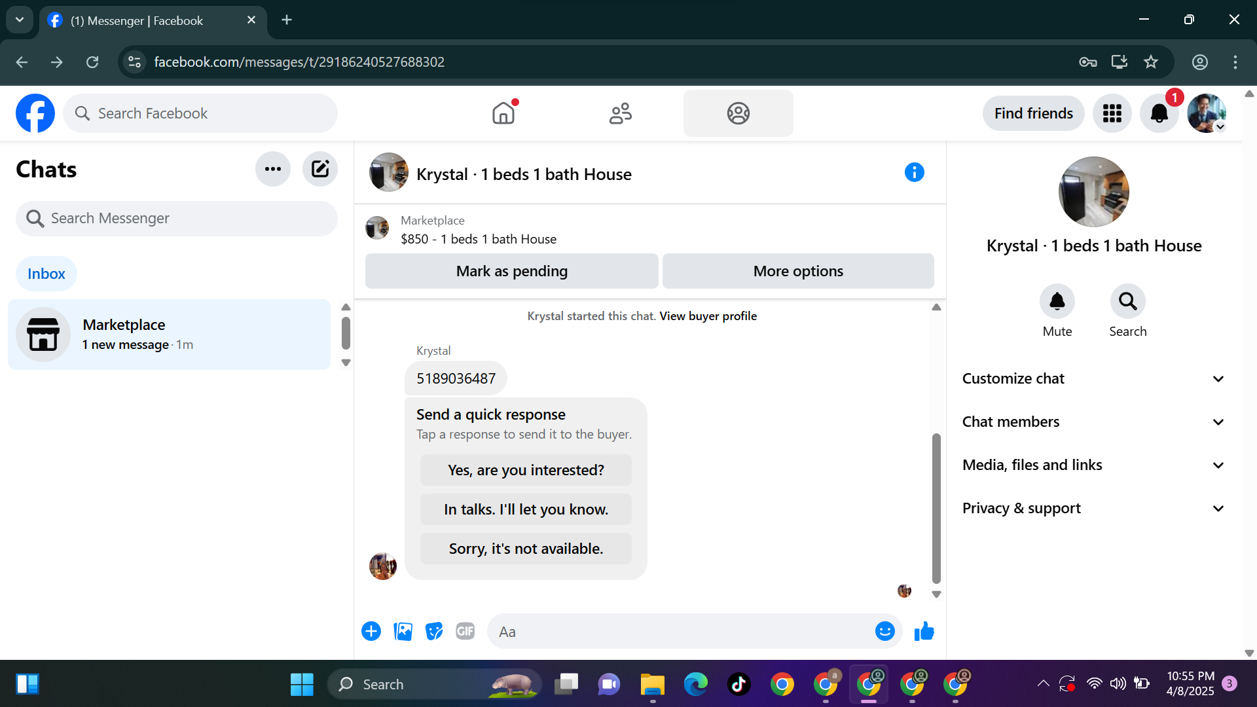Screen dimensions: 1257x707
Task: Click Mark as pending button
Action: point(511,271)
